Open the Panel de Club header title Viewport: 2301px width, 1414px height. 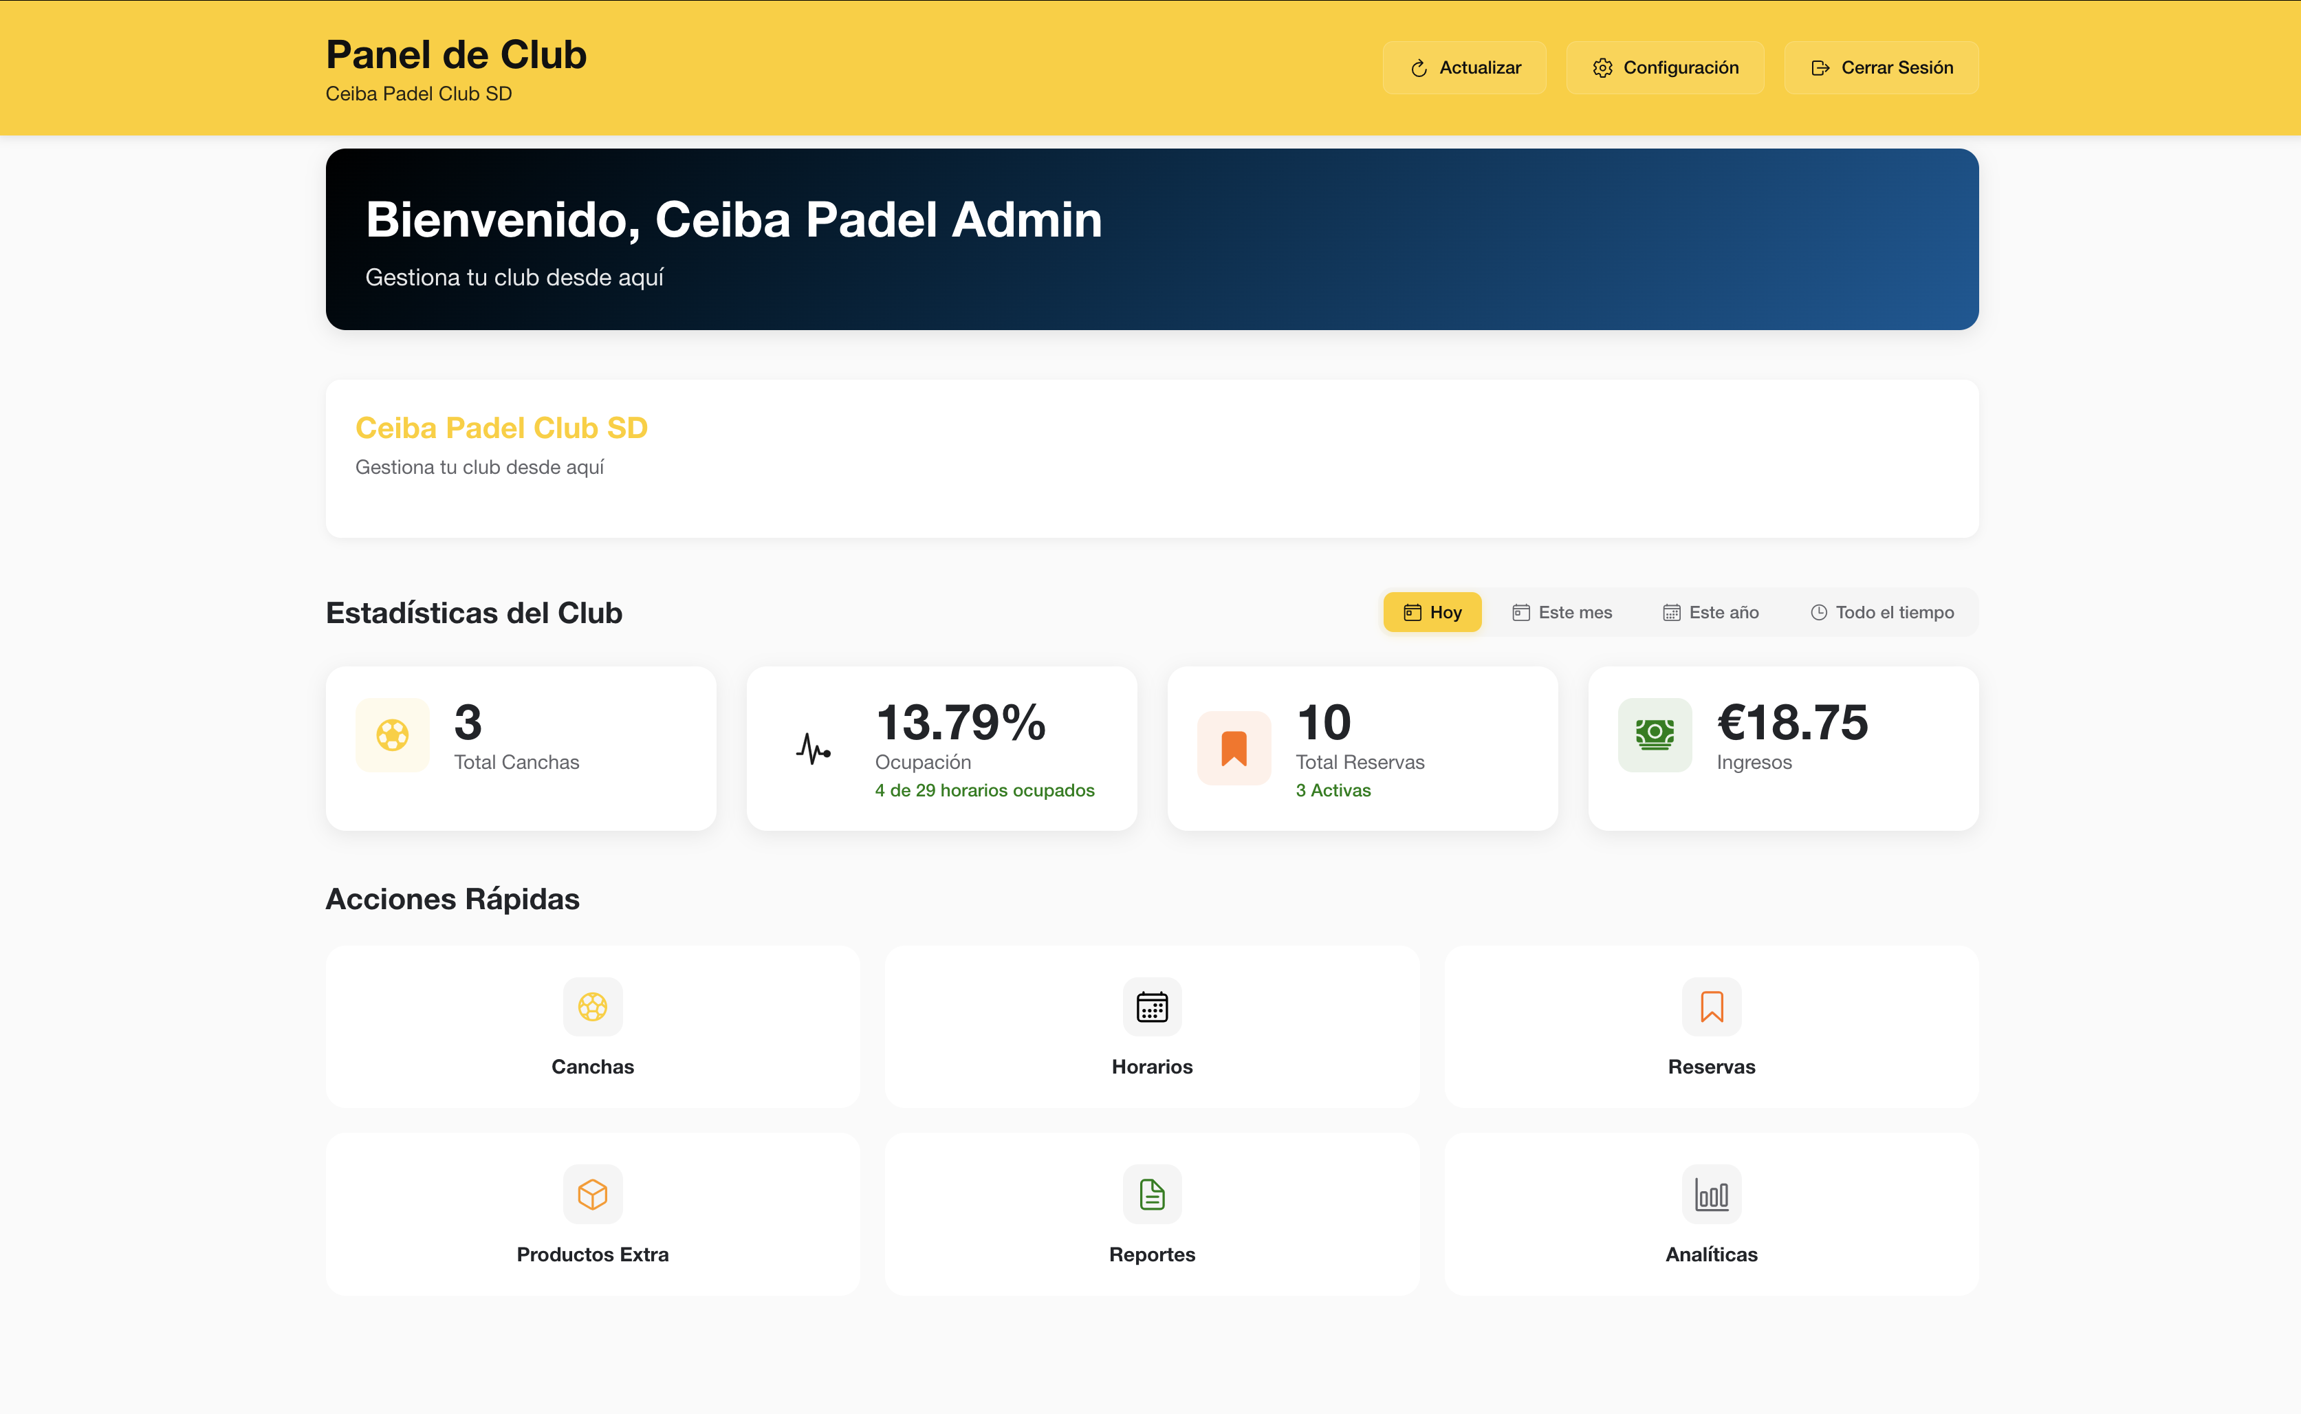[x=455, y=54]
